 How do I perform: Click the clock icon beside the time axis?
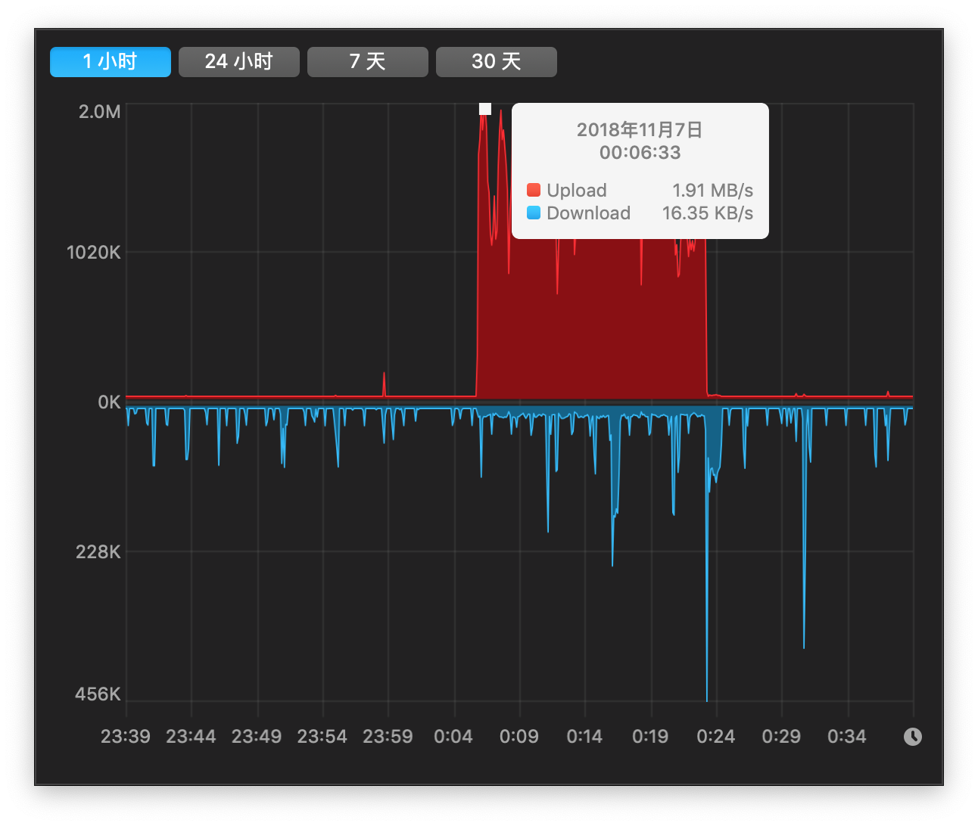coord(913,737)
